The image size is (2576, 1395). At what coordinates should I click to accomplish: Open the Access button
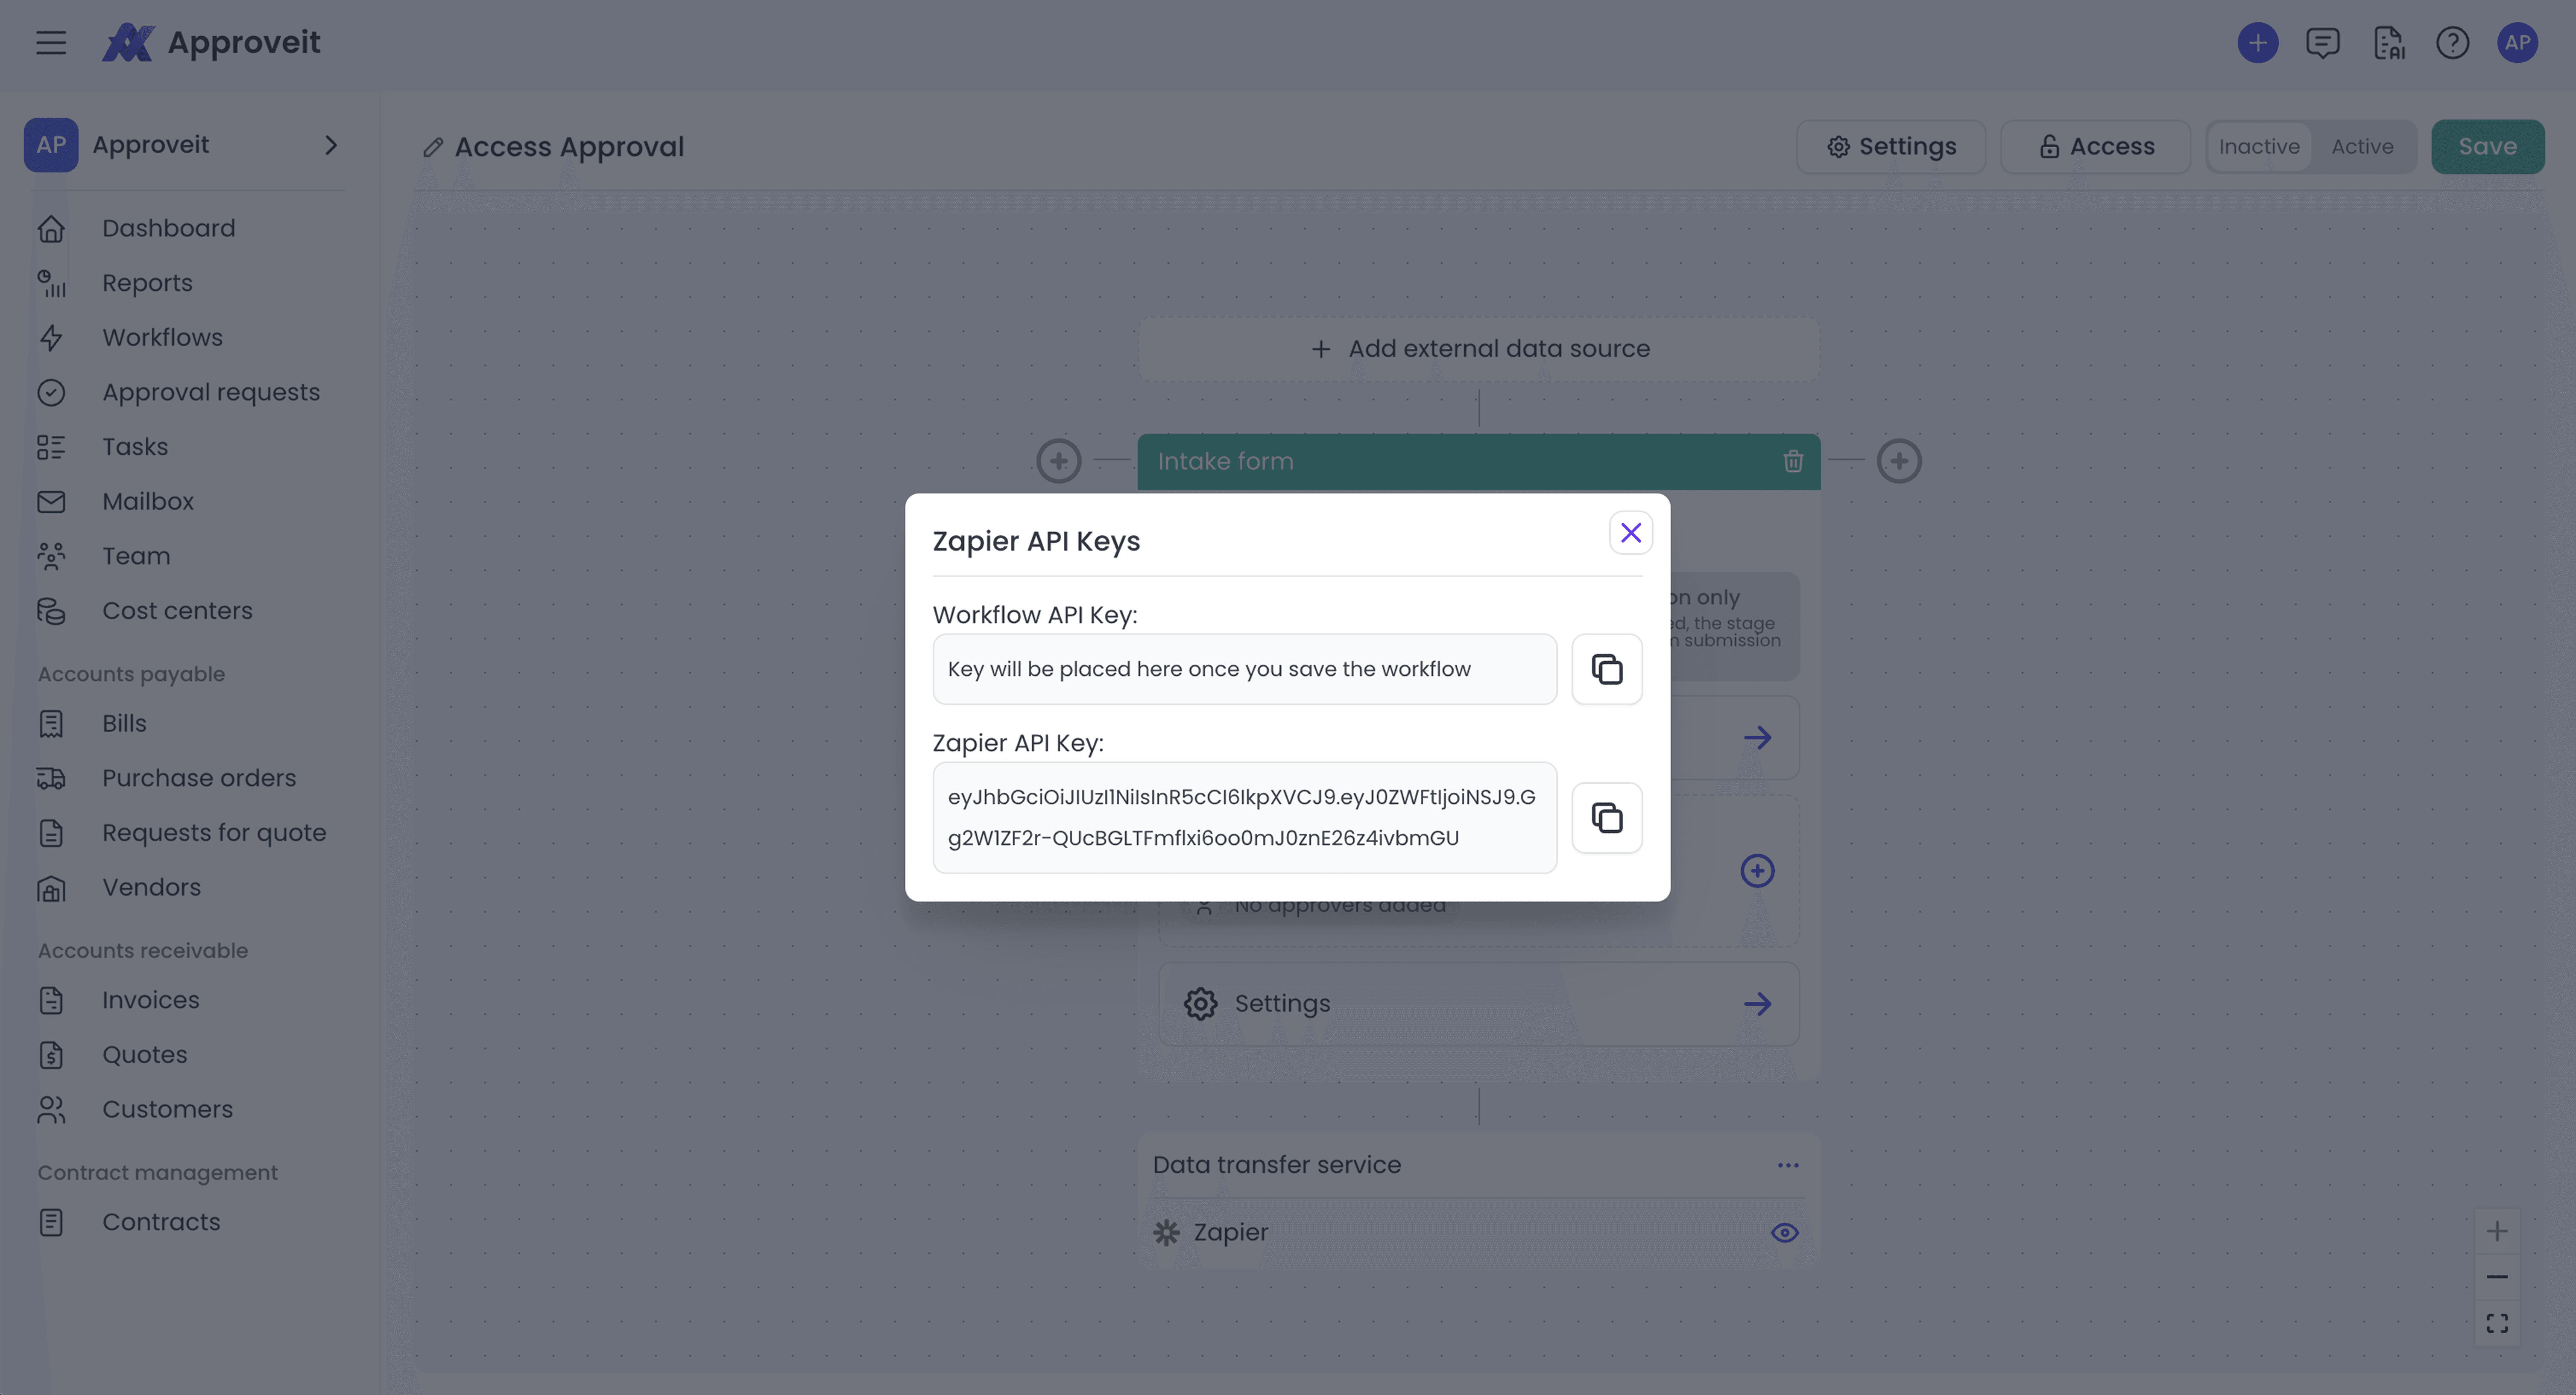(x=2095, y=147)
